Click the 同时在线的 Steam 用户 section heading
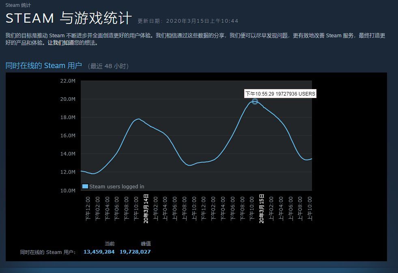This screenshot has width=398, height=273. click(x=44, y=66)
